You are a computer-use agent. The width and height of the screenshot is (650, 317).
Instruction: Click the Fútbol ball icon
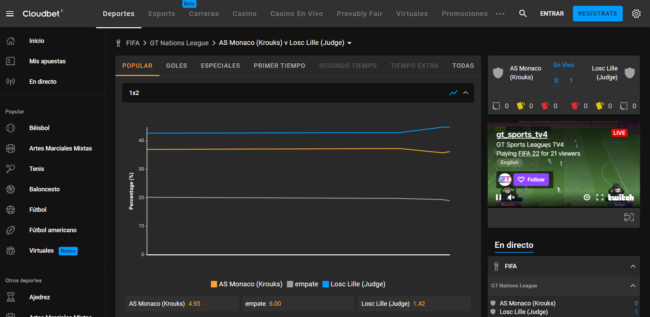tap(11, 210)
